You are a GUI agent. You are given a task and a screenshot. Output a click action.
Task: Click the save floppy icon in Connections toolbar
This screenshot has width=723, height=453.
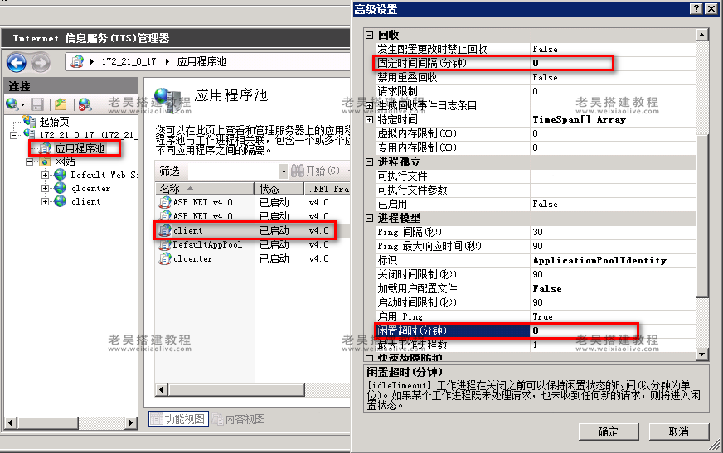tap(36, 104)
